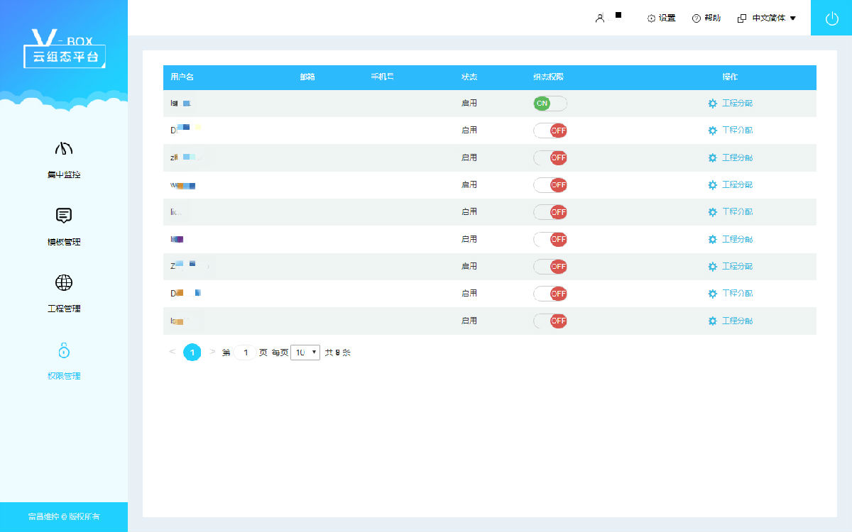Select the 权限管理 lock icon
The height and width of the screenshot is (532, 852).
click(64, 350)
